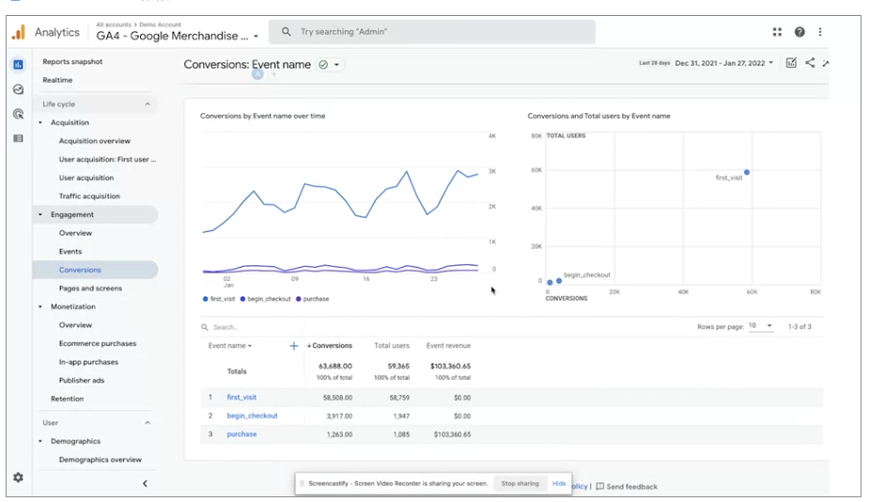Click the Customize report pencil icon
This screenshot has height=502, width=869.
tap(791, 63)
